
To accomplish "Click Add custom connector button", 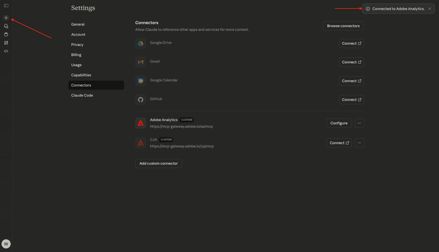I will (x=159, y=163).
